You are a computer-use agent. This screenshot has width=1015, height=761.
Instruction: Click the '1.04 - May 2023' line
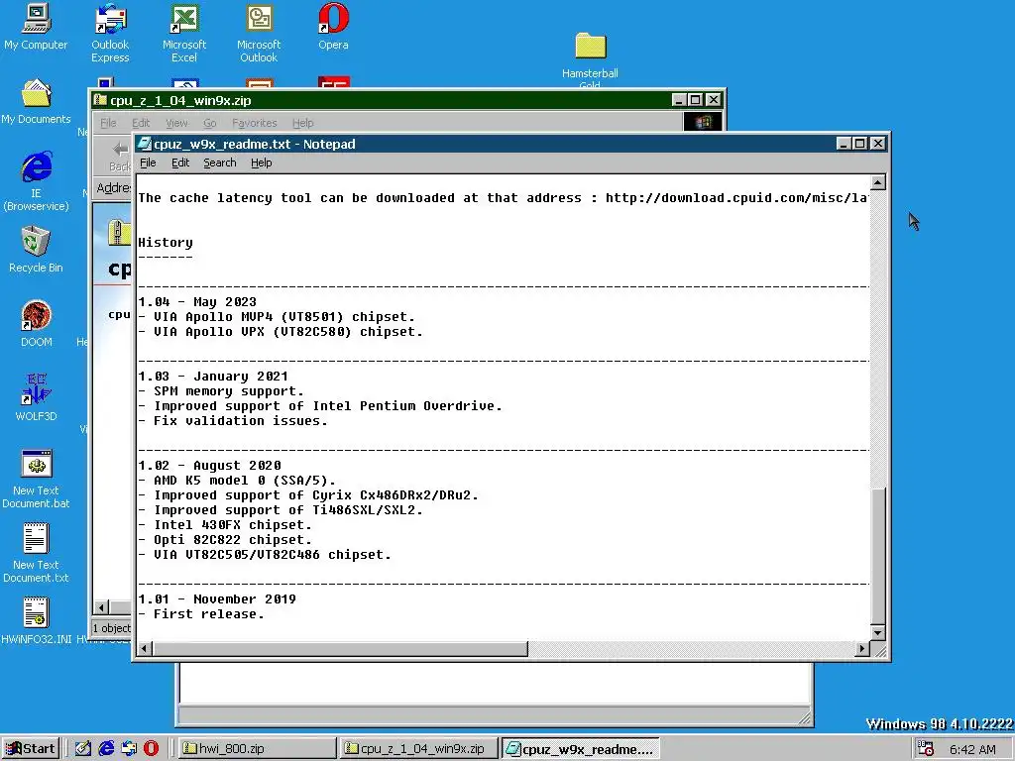point(197,302)
